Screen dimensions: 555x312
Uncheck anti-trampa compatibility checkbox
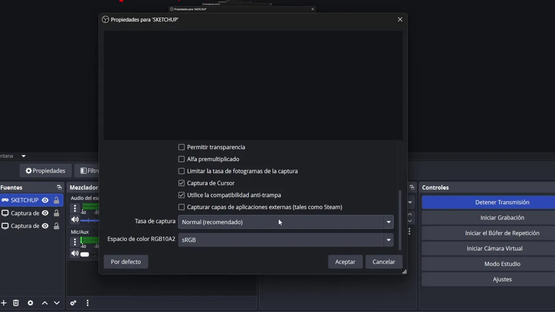[182, 195]
